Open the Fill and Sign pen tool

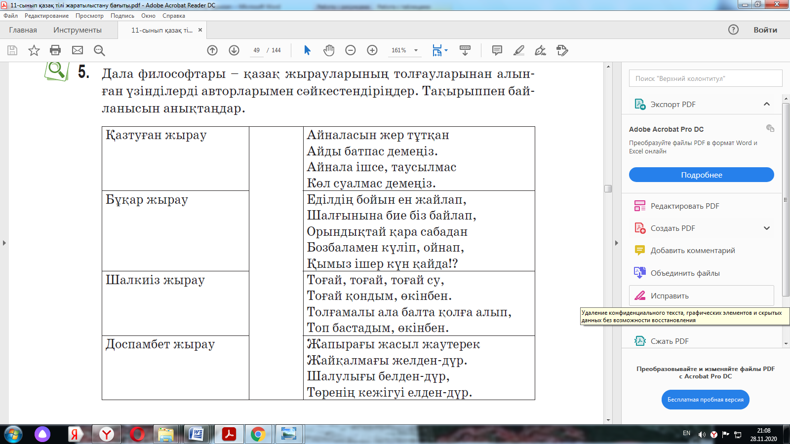[541, 50]
